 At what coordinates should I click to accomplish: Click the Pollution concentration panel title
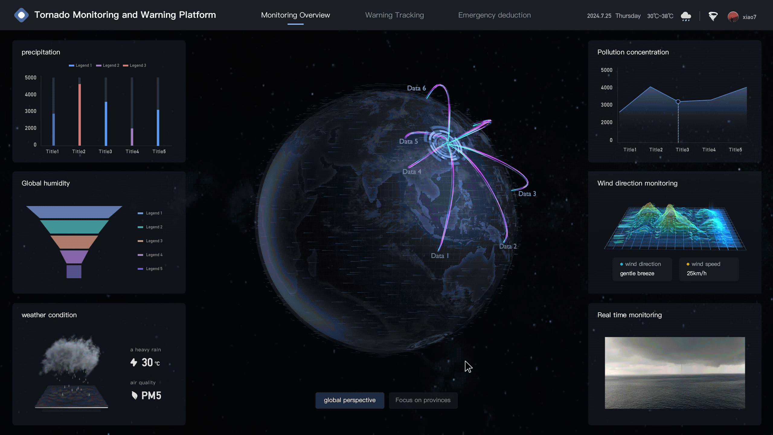click(x=633, y=52)
